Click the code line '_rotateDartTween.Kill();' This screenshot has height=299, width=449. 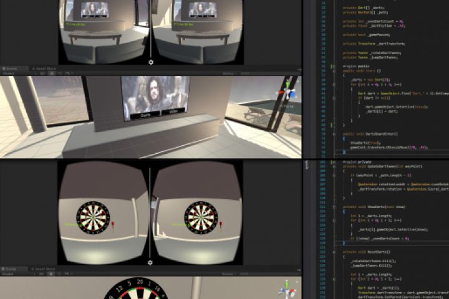coord(373,261)
